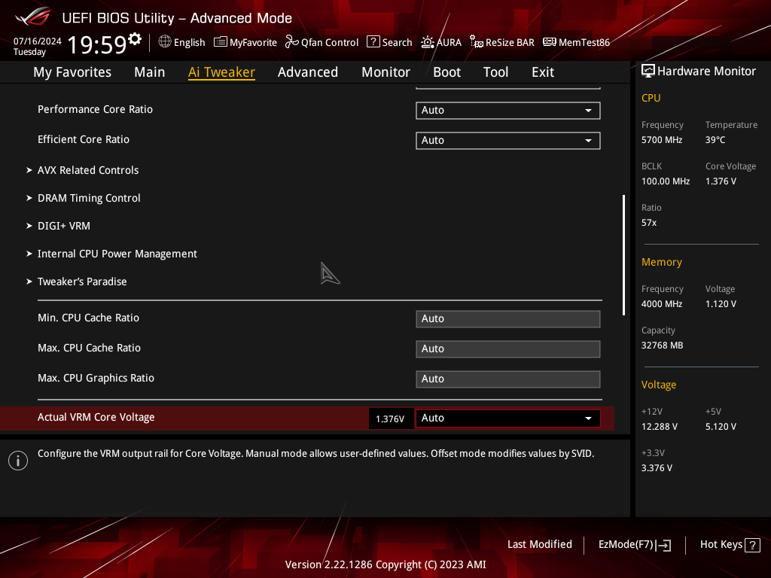
Task: Click the Capacity 32768 MB value
Action: pos(663,345)
